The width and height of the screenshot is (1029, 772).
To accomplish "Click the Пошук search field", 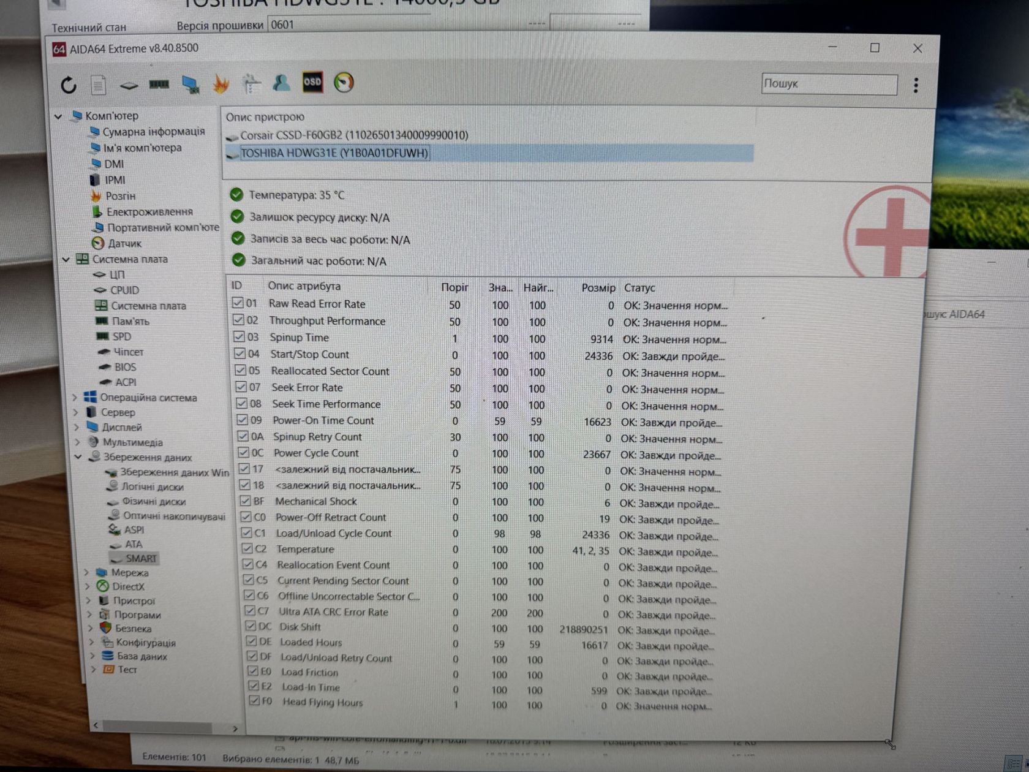I will [x=829, y=84].
